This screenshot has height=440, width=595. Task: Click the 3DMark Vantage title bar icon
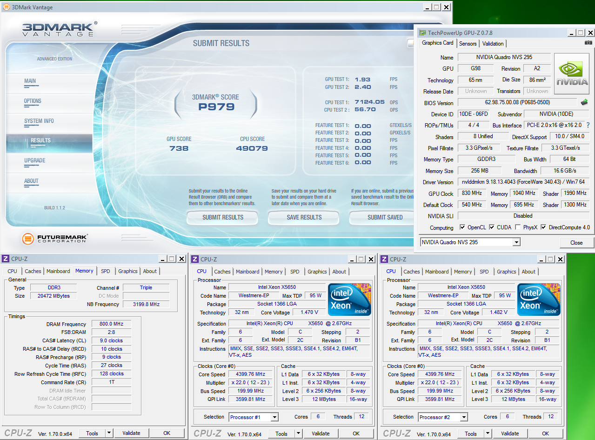(6, 7)
